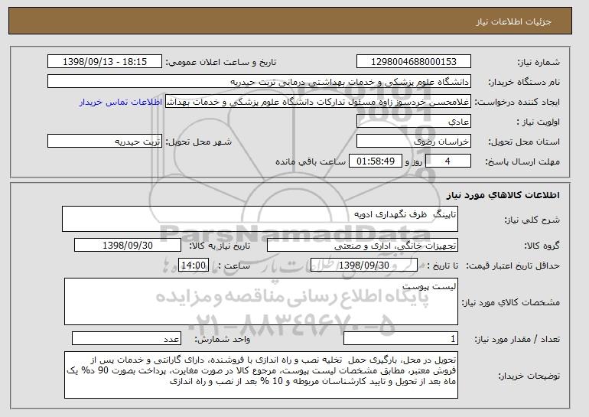This screenshot has width=589, height=417.
Task: Click the شرح کلی نیاز label
Action: point(532,220)
